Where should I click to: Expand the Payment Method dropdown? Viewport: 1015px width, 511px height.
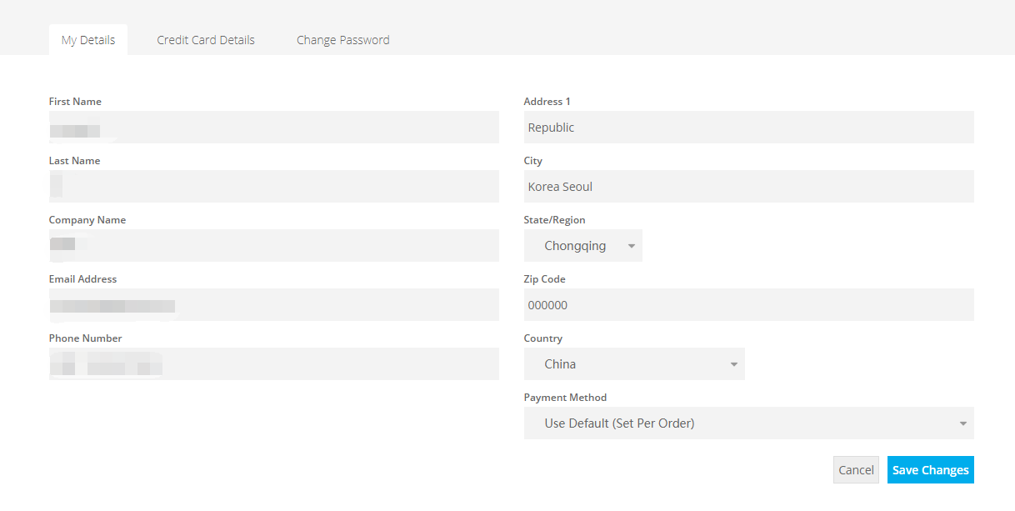pyautogui.click(x=749, y=423)
